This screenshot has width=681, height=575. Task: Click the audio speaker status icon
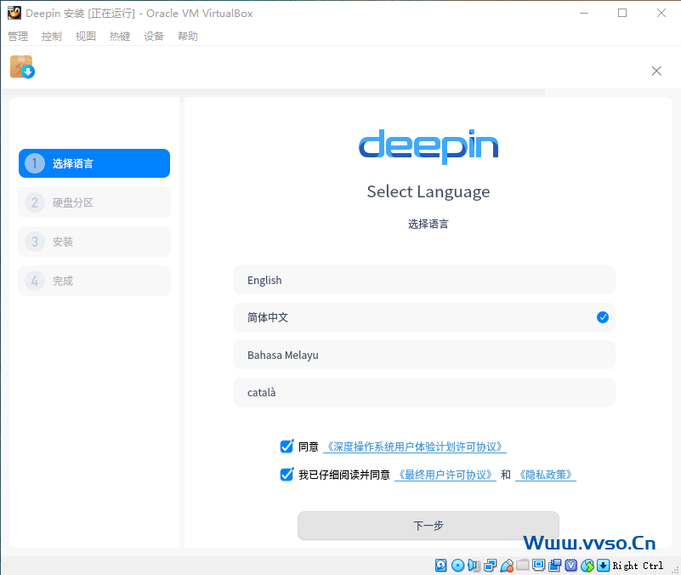[474, 566]
